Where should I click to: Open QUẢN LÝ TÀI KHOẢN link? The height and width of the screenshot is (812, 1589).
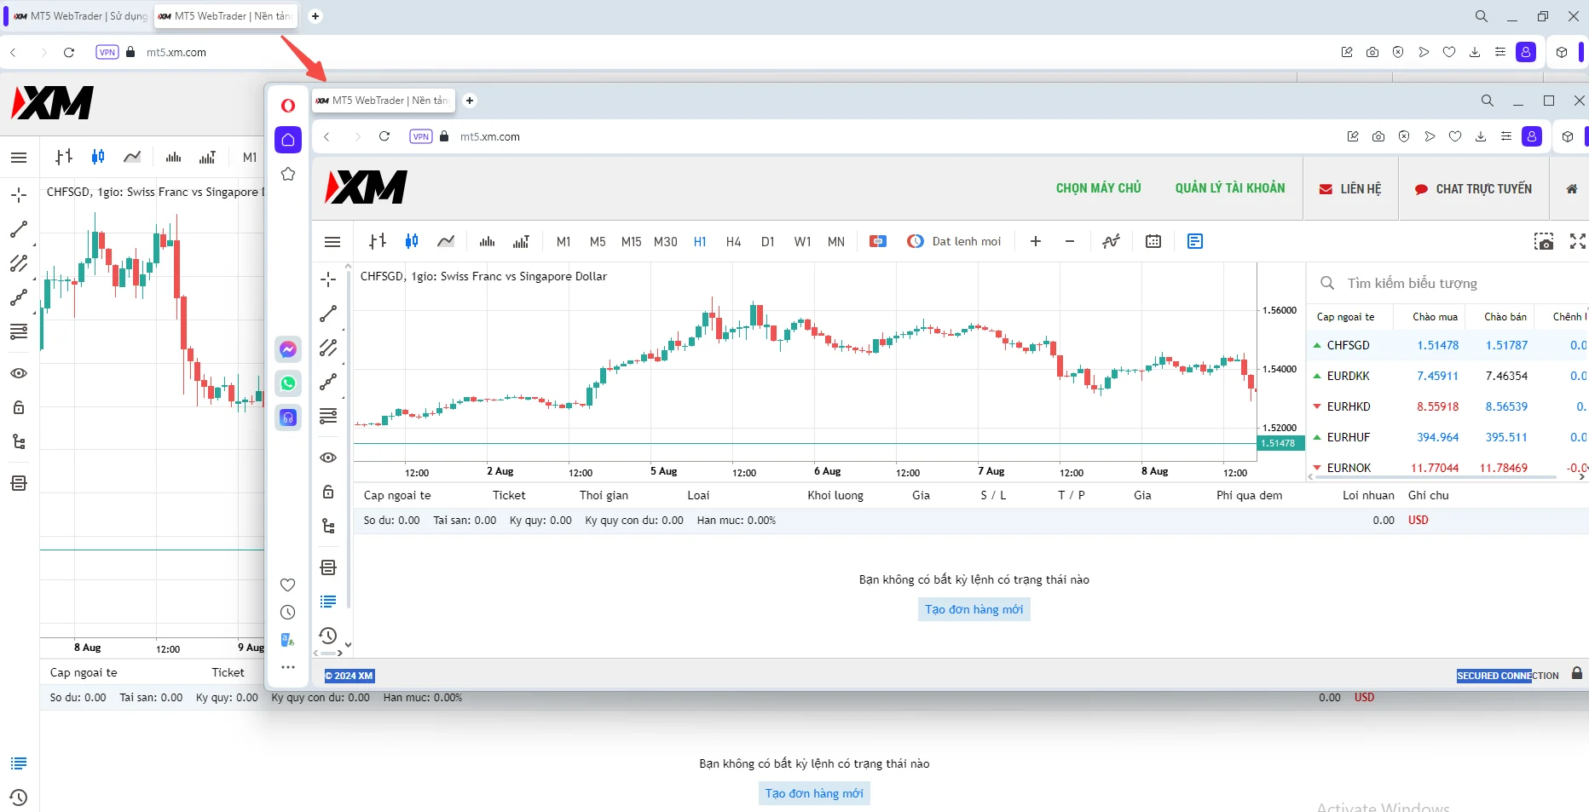(1230, 188)
